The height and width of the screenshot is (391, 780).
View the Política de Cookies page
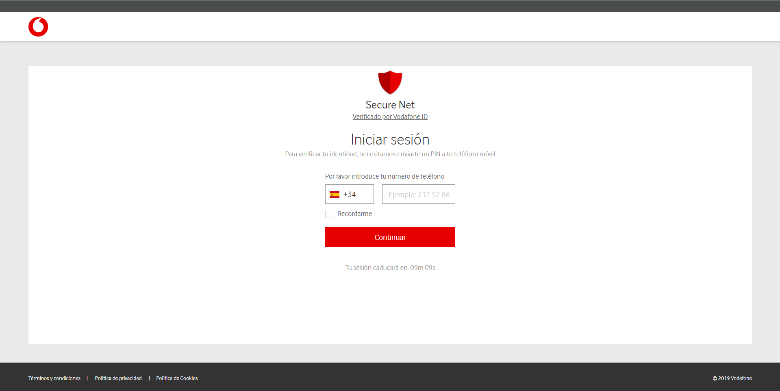click(177, 378)
